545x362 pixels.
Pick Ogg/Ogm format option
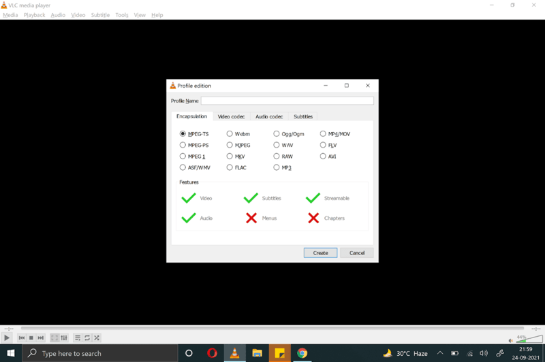(x=288, y=134)
